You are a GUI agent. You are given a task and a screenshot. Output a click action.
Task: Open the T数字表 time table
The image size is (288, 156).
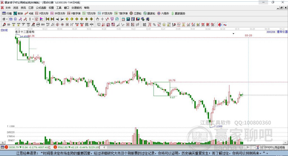pos(121,14)
